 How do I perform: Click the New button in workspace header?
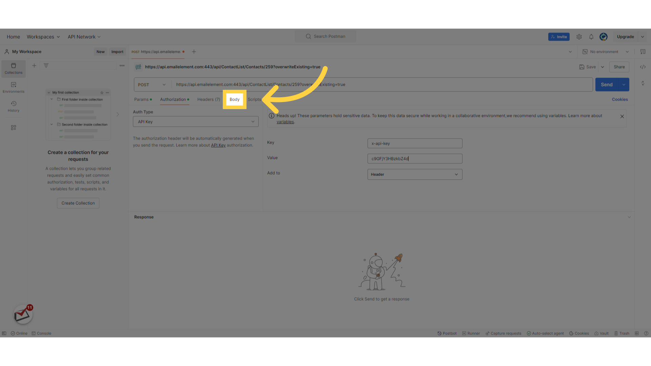(x=100, y=52)
